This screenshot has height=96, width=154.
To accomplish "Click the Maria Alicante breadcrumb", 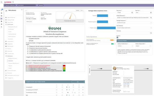I will tap(27, 5).
